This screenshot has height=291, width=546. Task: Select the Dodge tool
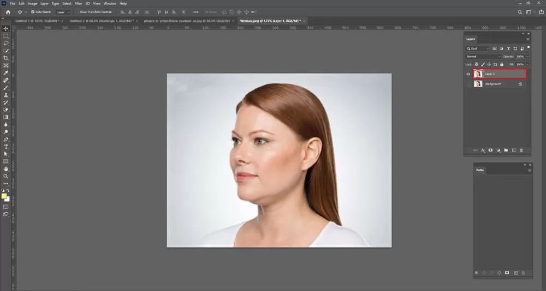[x=6, y=132]
